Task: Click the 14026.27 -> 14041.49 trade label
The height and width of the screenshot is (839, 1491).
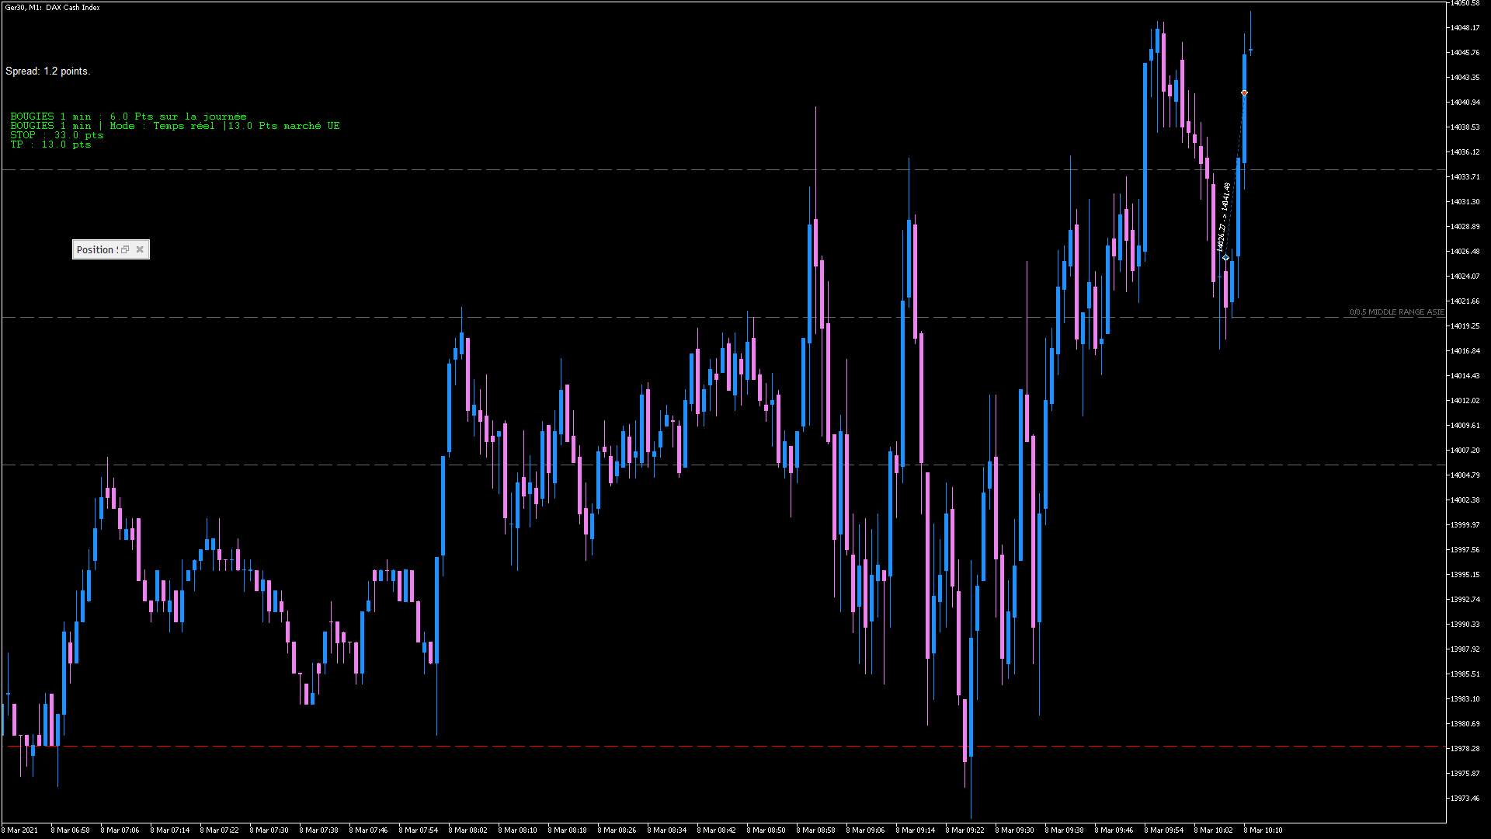Action: coord(1223,217)
